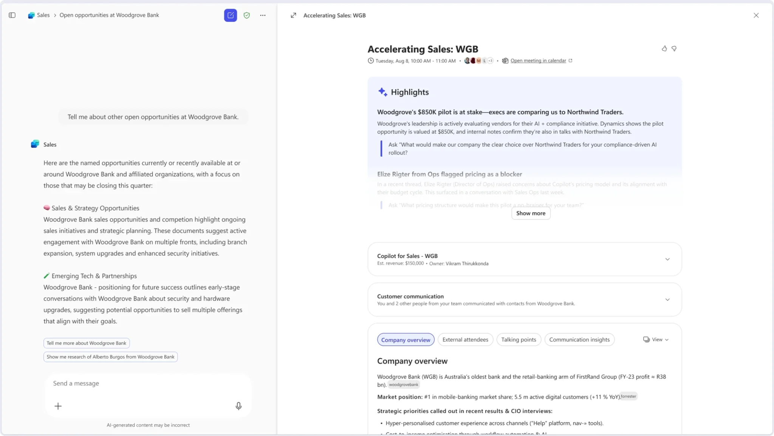The width and height of the screenshot is (774, 436).
Task: Click external link icon after calendar link
Action: 570,61
